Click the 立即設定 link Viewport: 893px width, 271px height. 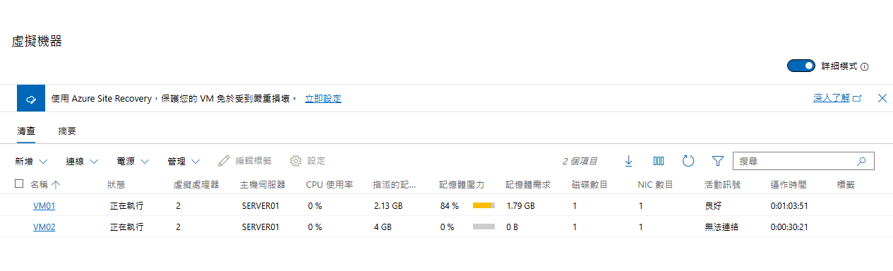coord(323,98)
